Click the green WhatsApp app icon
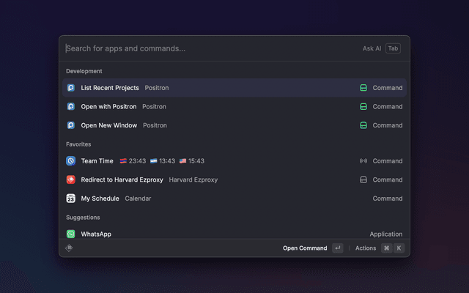The height and width of the screenshot is (293, 469). point(71,234)
